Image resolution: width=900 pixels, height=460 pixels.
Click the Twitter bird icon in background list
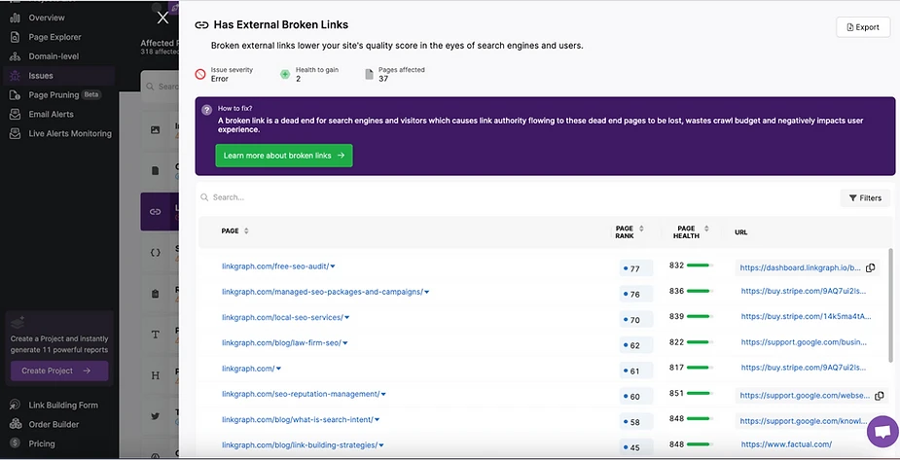(x=155, y=416)
